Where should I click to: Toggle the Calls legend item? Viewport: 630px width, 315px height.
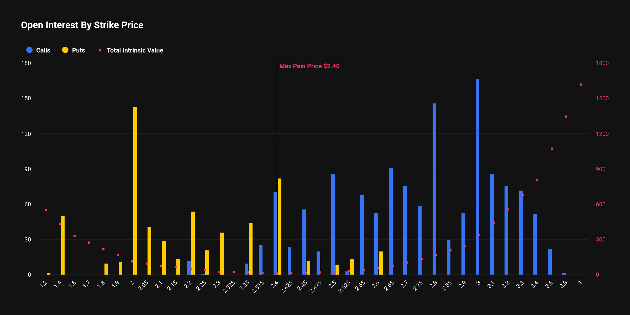click(x=43, y=50)
